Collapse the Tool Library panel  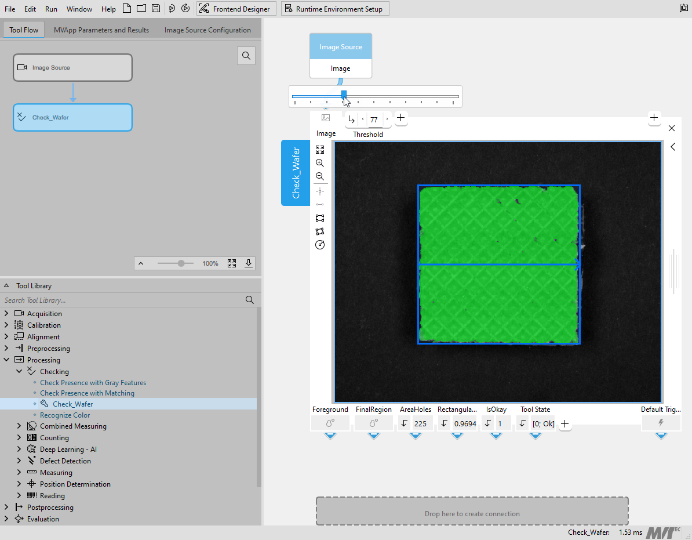(6, 286)
